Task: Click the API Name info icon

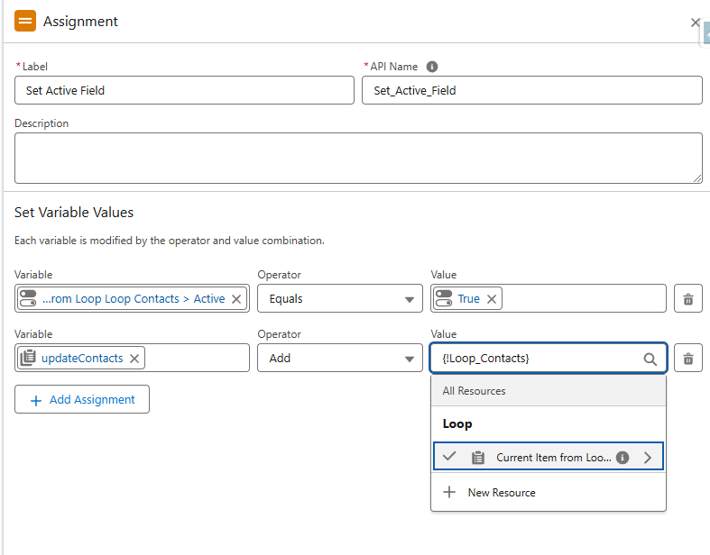Action: (x=432, y=67)
